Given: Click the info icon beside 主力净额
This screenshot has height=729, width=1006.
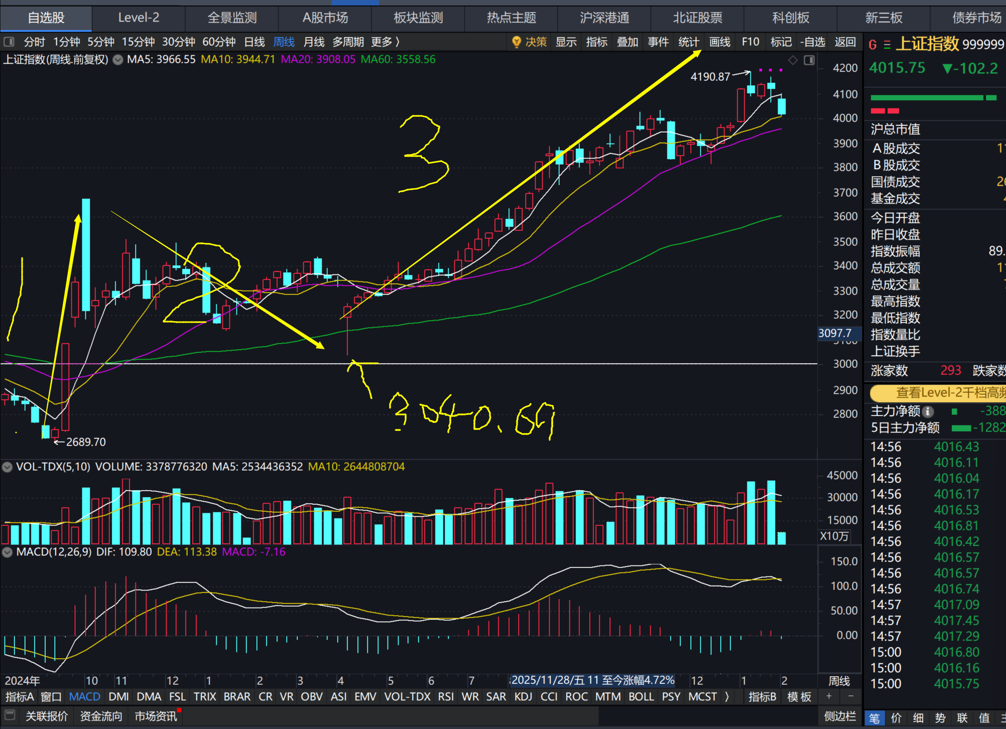Looking at the screenshot, I should (928, 411).
